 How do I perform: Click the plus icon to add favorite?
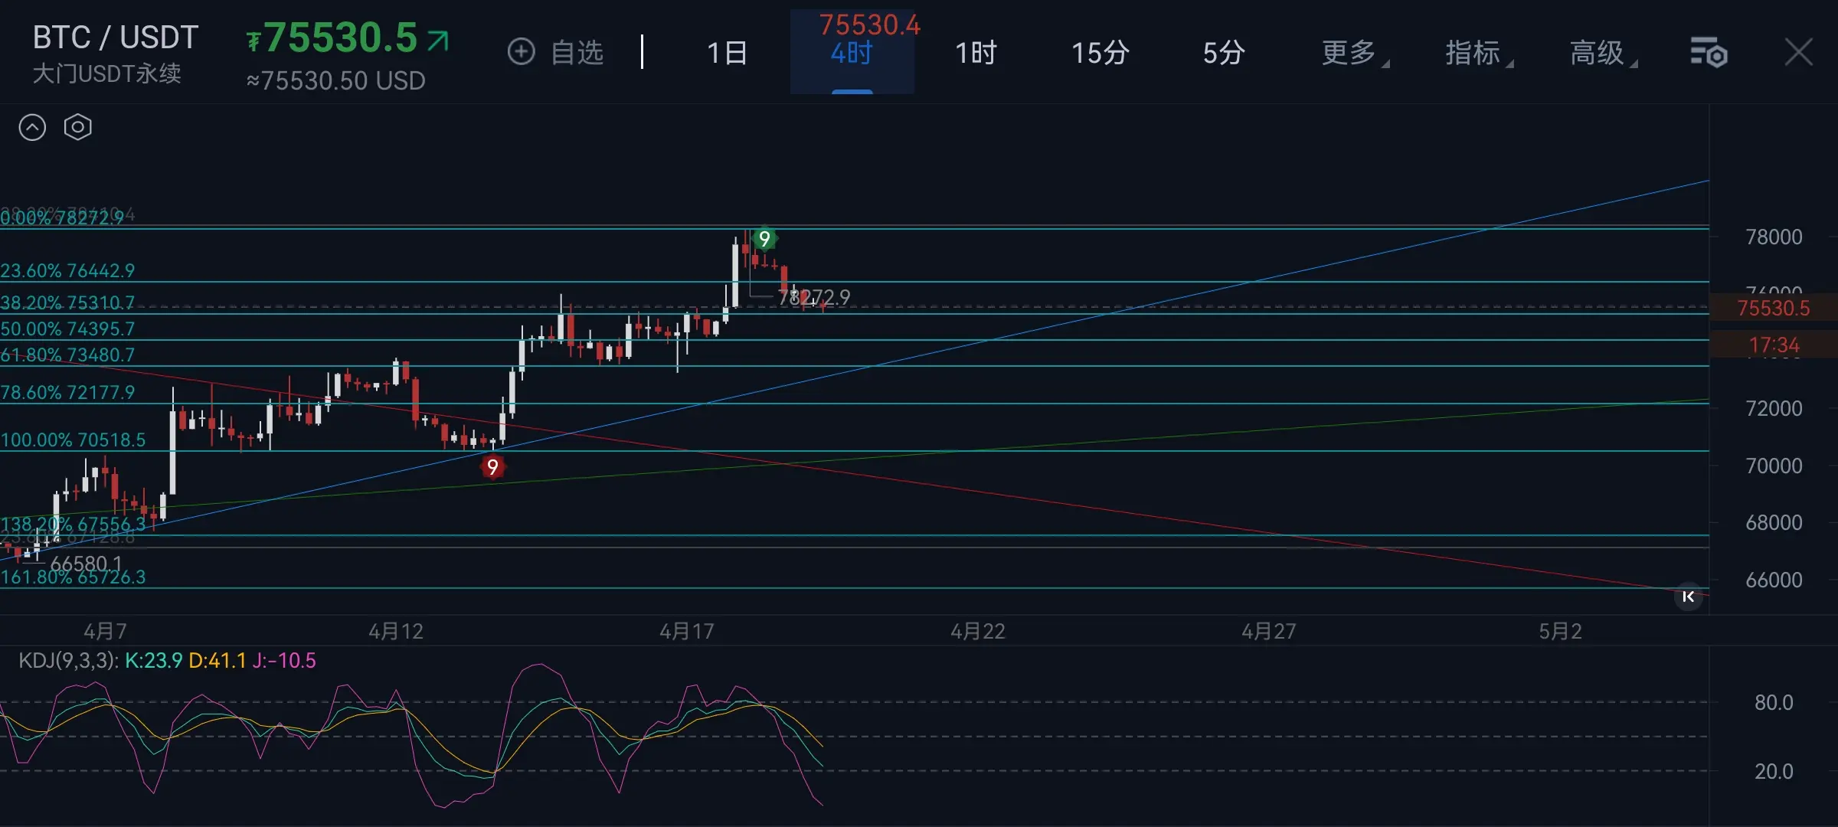tap(521, 52)
